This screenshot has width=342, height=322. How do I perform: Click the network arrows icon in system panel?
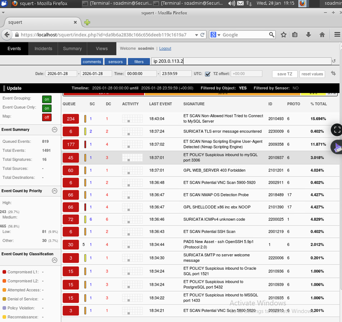click(249, 3)
